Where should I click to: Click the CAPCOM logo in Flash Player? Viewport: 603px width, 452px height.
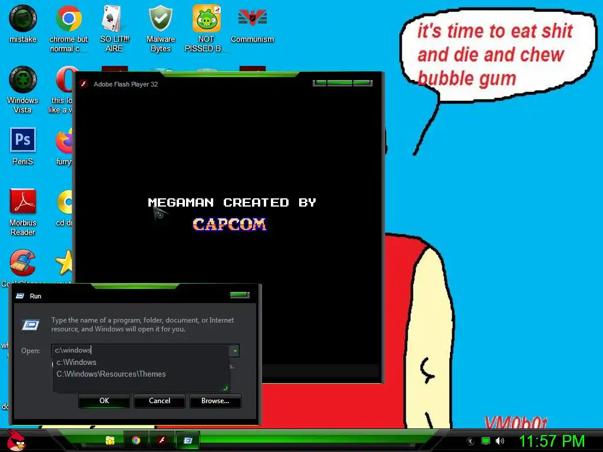(230, 224)
